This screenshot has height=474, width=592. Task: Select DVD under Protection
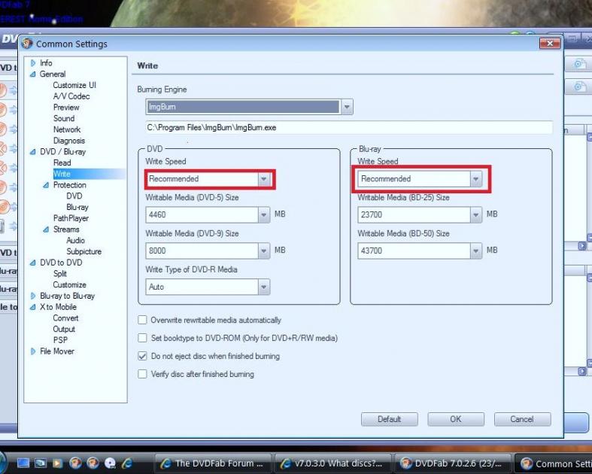point(74,196)
